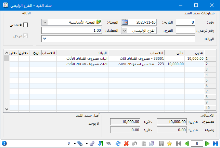Jump to the last record

pyautogui.click(x=215, y=144)
